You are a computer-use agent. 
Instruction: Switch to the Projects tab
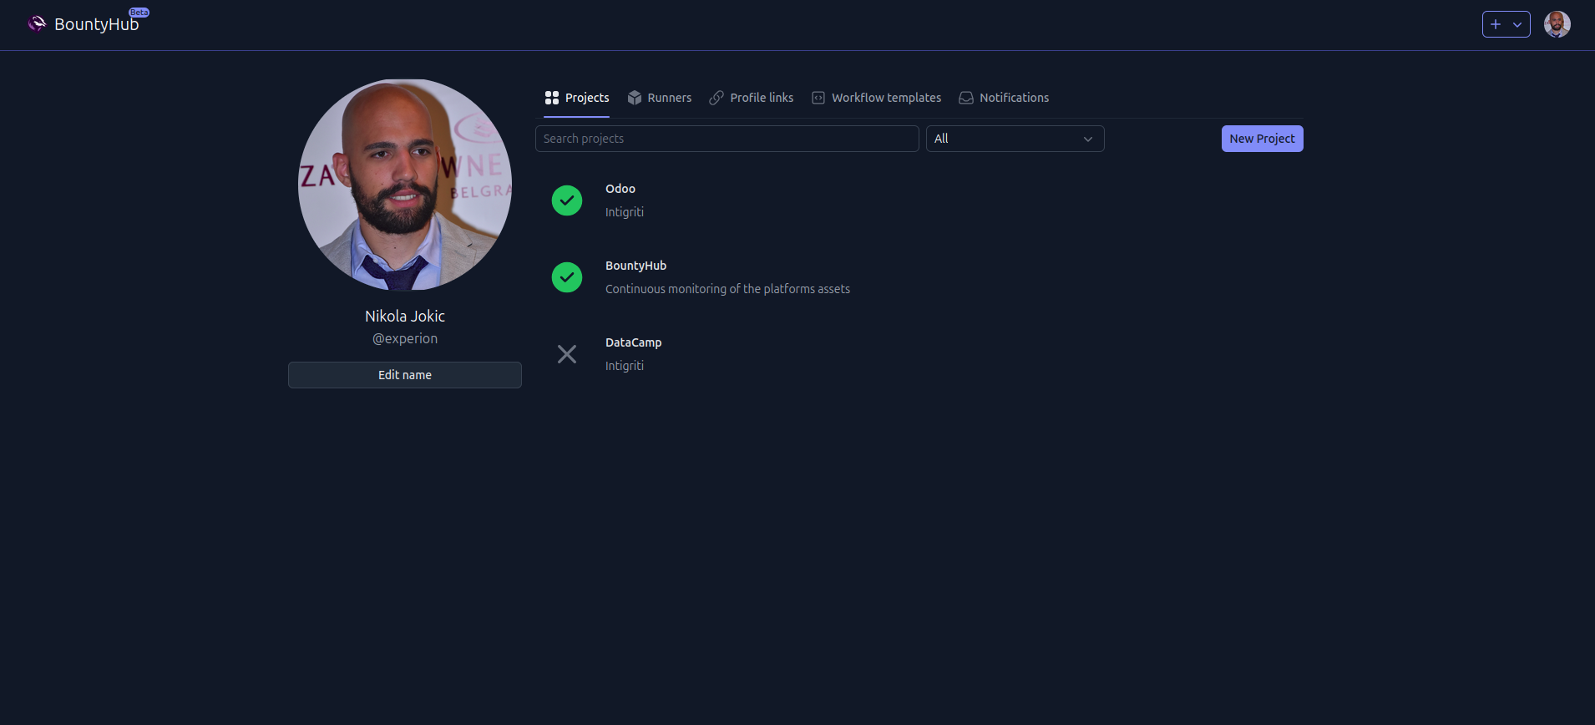point(576,98)
